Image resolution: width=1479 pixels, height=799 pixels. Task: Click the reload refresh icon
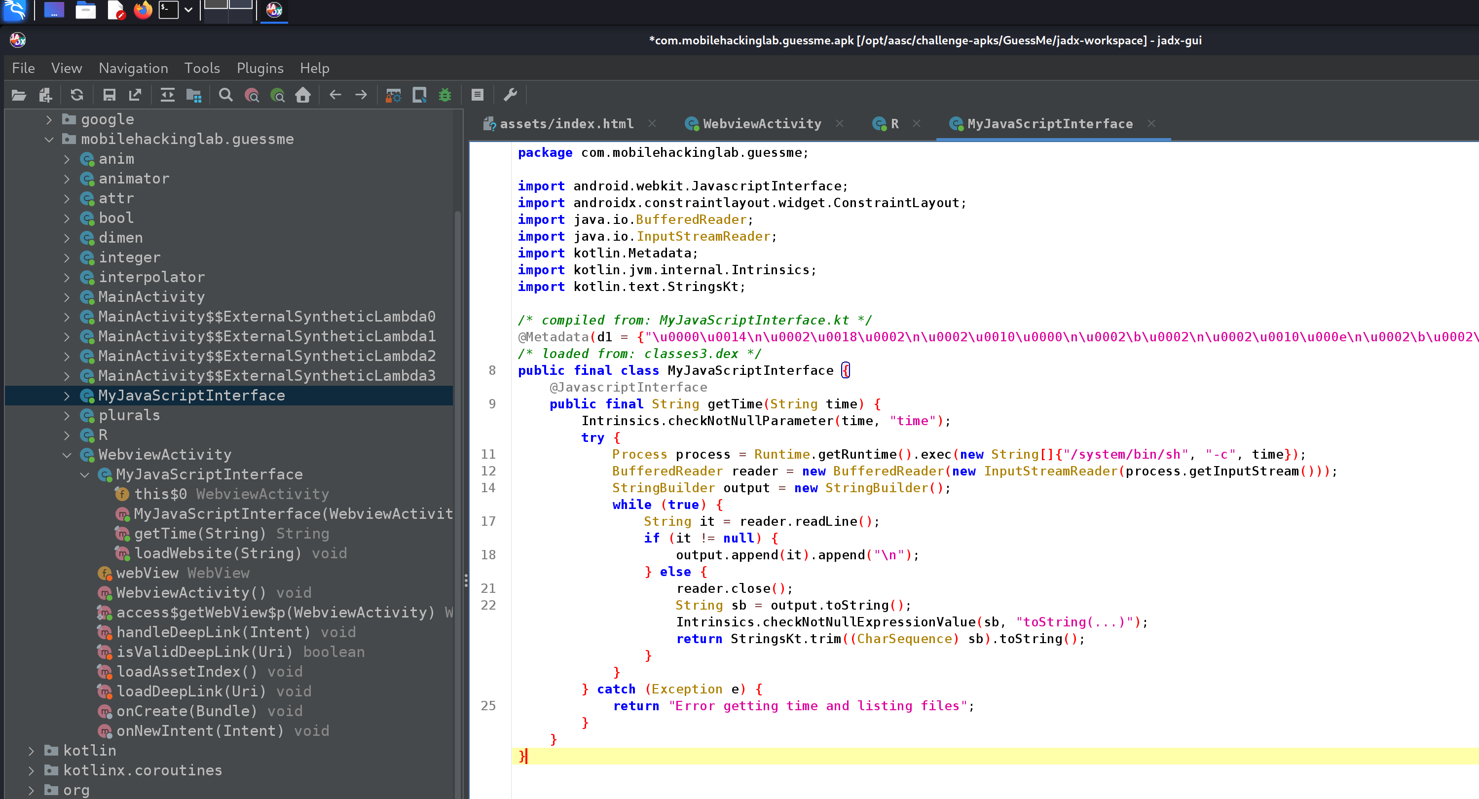tap(76, 95)
